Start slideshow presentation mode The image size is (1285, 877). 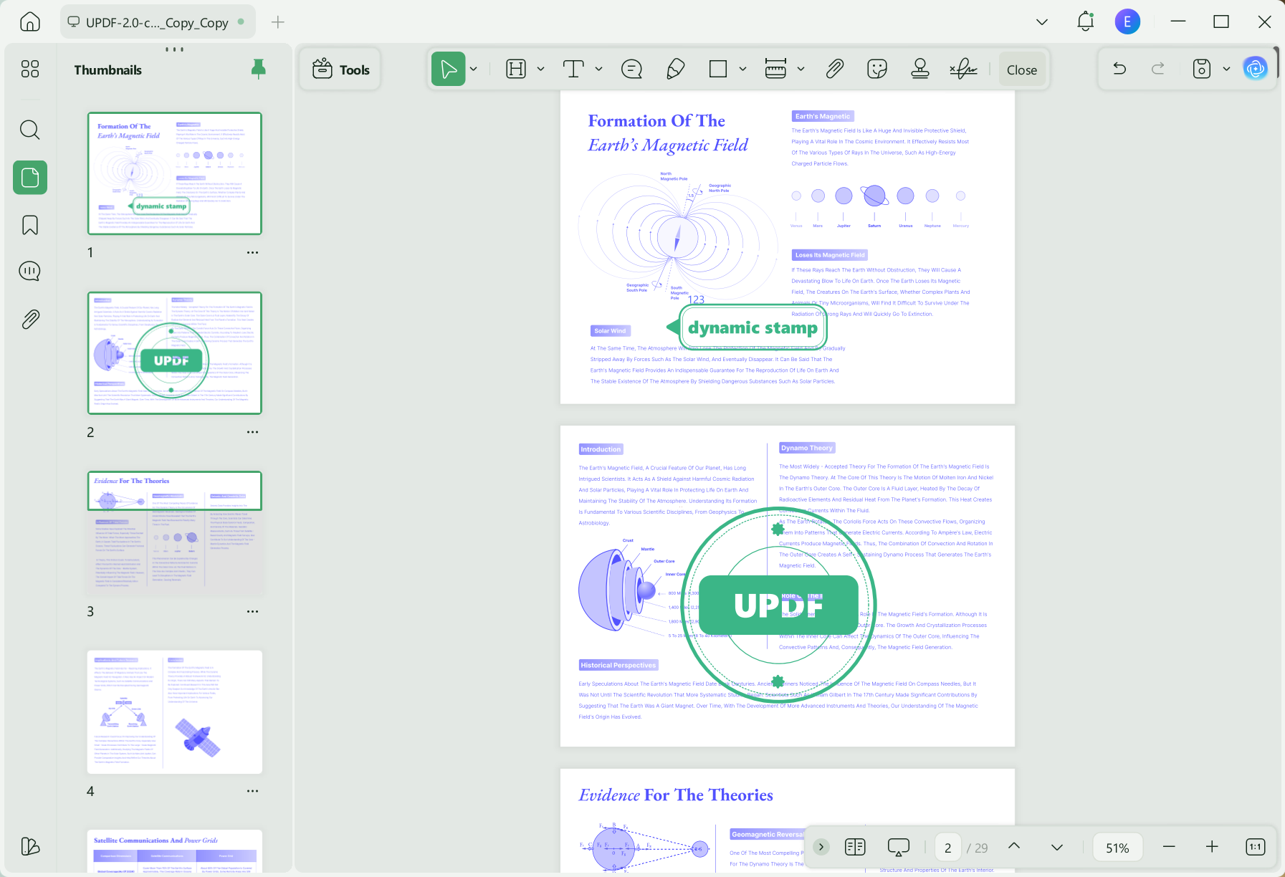[x=898, y=847]
